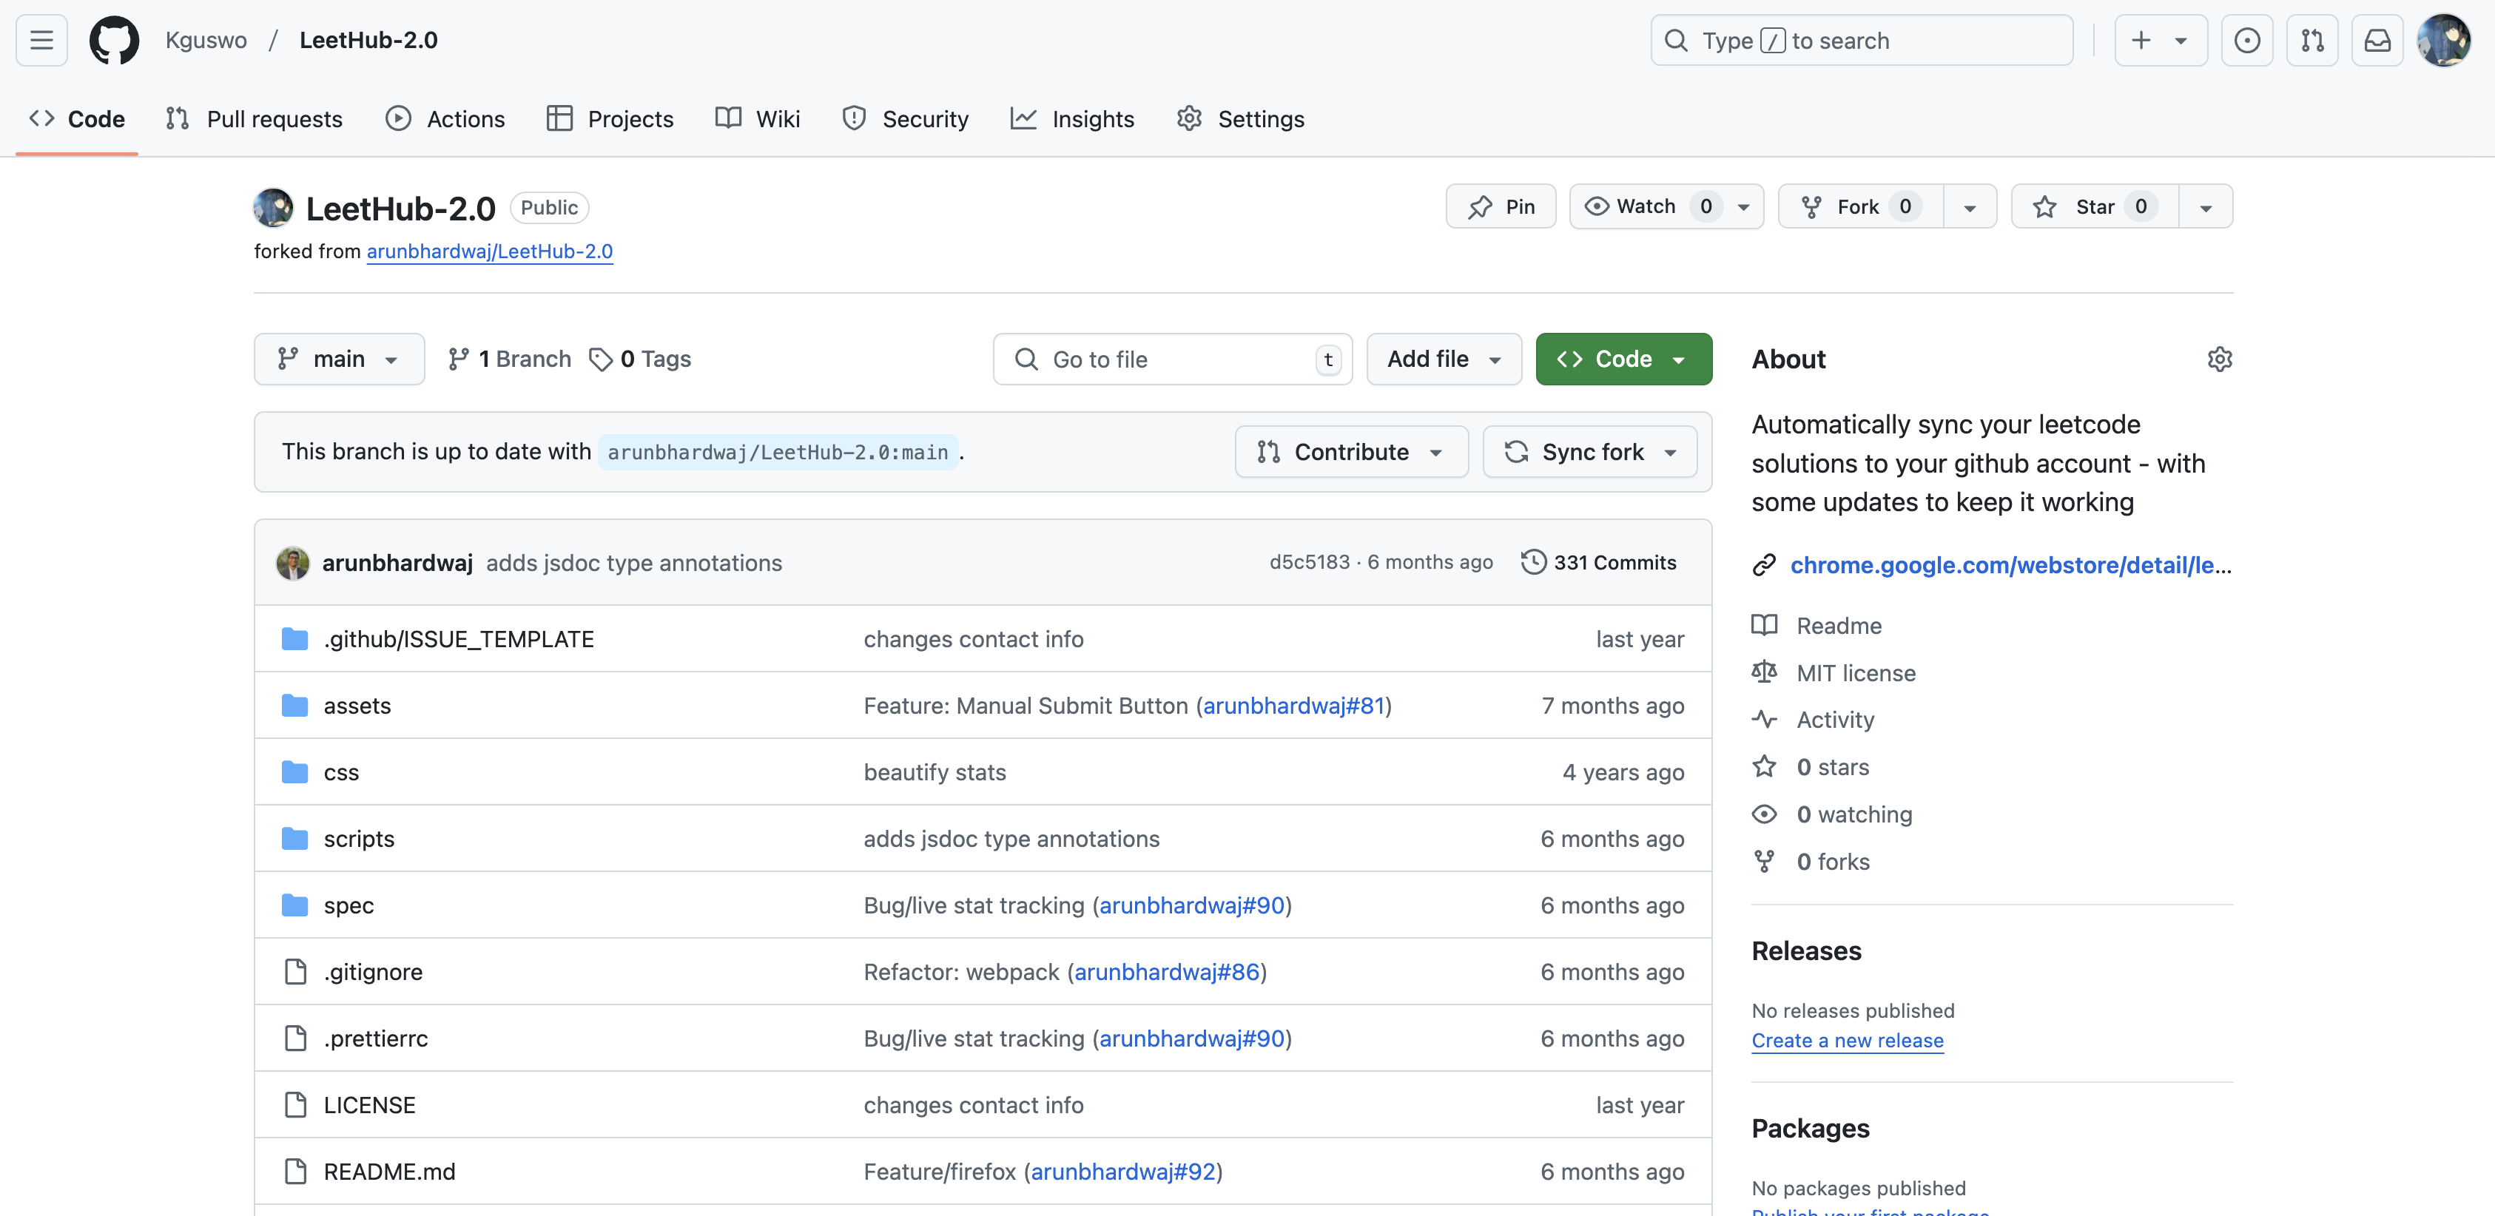Click the GitHub Octocat logo

(x=113, y=40)
